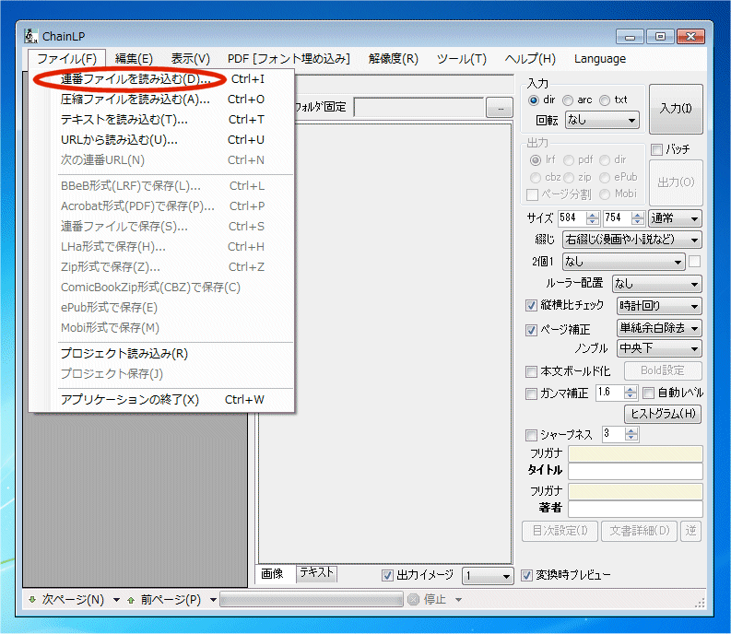The image size is (731, 634).
Task: Choose 圧縮ファイルを読み込む(A) menu item
Action: click(x=161, y=100)
